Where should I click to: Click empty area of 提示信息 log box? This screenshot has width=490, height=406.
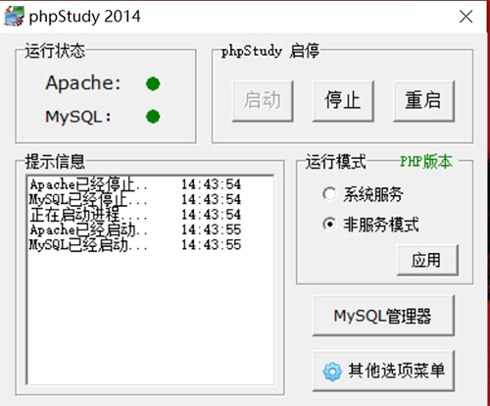pos(150,317)
